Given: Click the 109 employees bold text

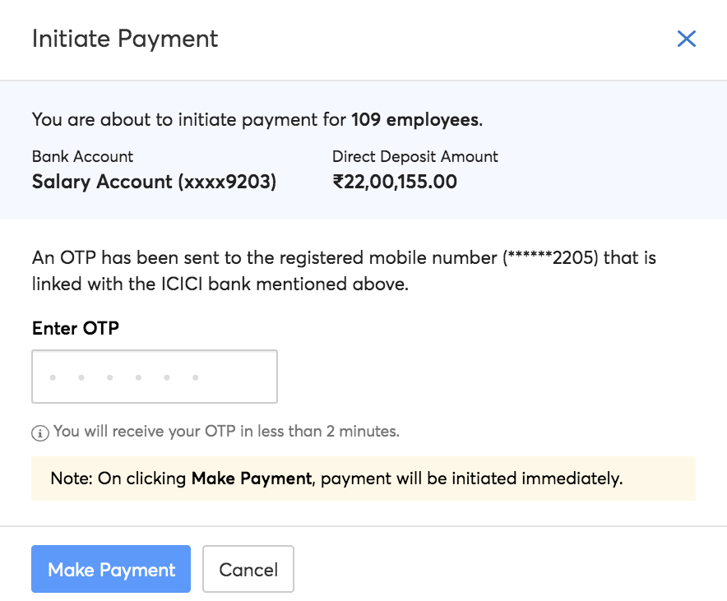Looking at the screenshot, I should (x=414, y=119).
